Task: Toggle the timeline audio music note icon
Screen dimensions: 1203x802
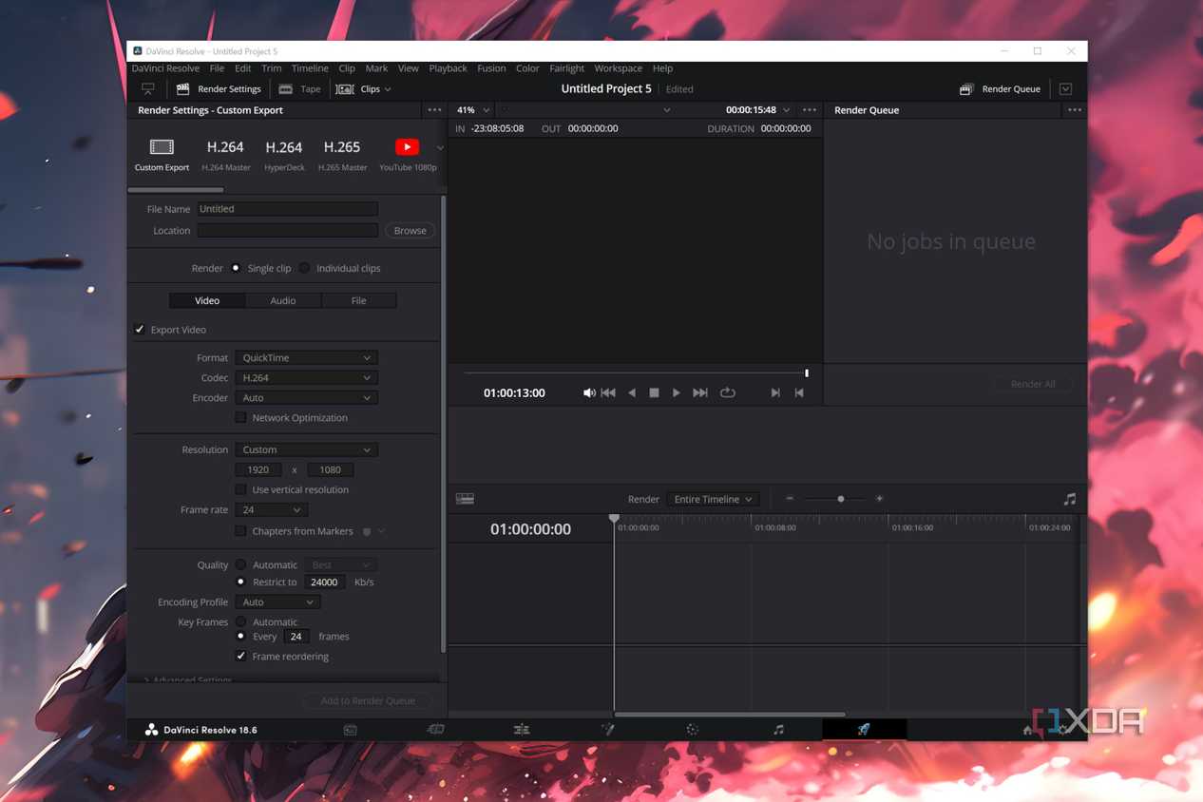Action: pos(1070,499)
